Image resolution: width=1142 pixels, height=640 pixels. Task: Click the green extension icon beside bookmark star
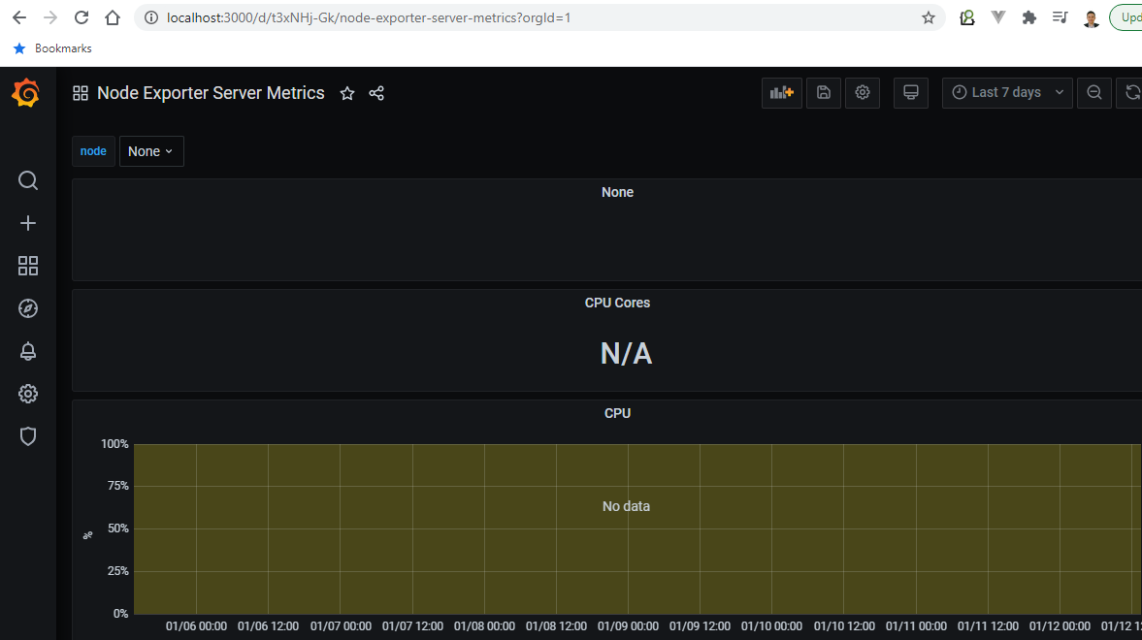(x=967, y=17)
